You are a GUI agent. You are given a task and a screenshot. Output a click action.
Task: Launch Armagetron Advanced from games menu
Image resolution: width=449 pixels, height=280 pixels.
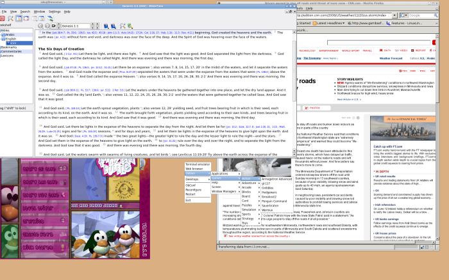(277, 179)
